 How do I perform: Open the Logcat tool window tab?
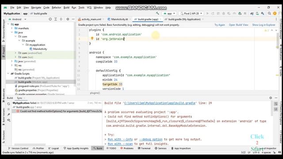pos(54,148)
